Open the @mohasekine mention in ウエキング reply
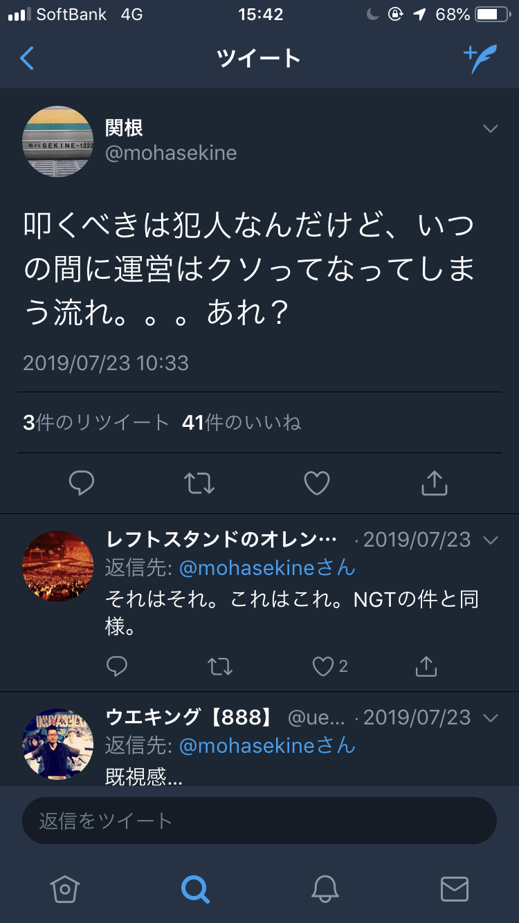Screen dimensions: 519x923 coord(267,745)
